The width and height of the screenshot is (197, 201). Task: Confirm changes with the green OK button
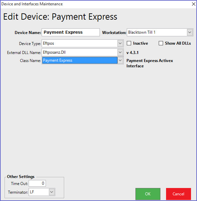pyautogui.click(x=148, y=194)
